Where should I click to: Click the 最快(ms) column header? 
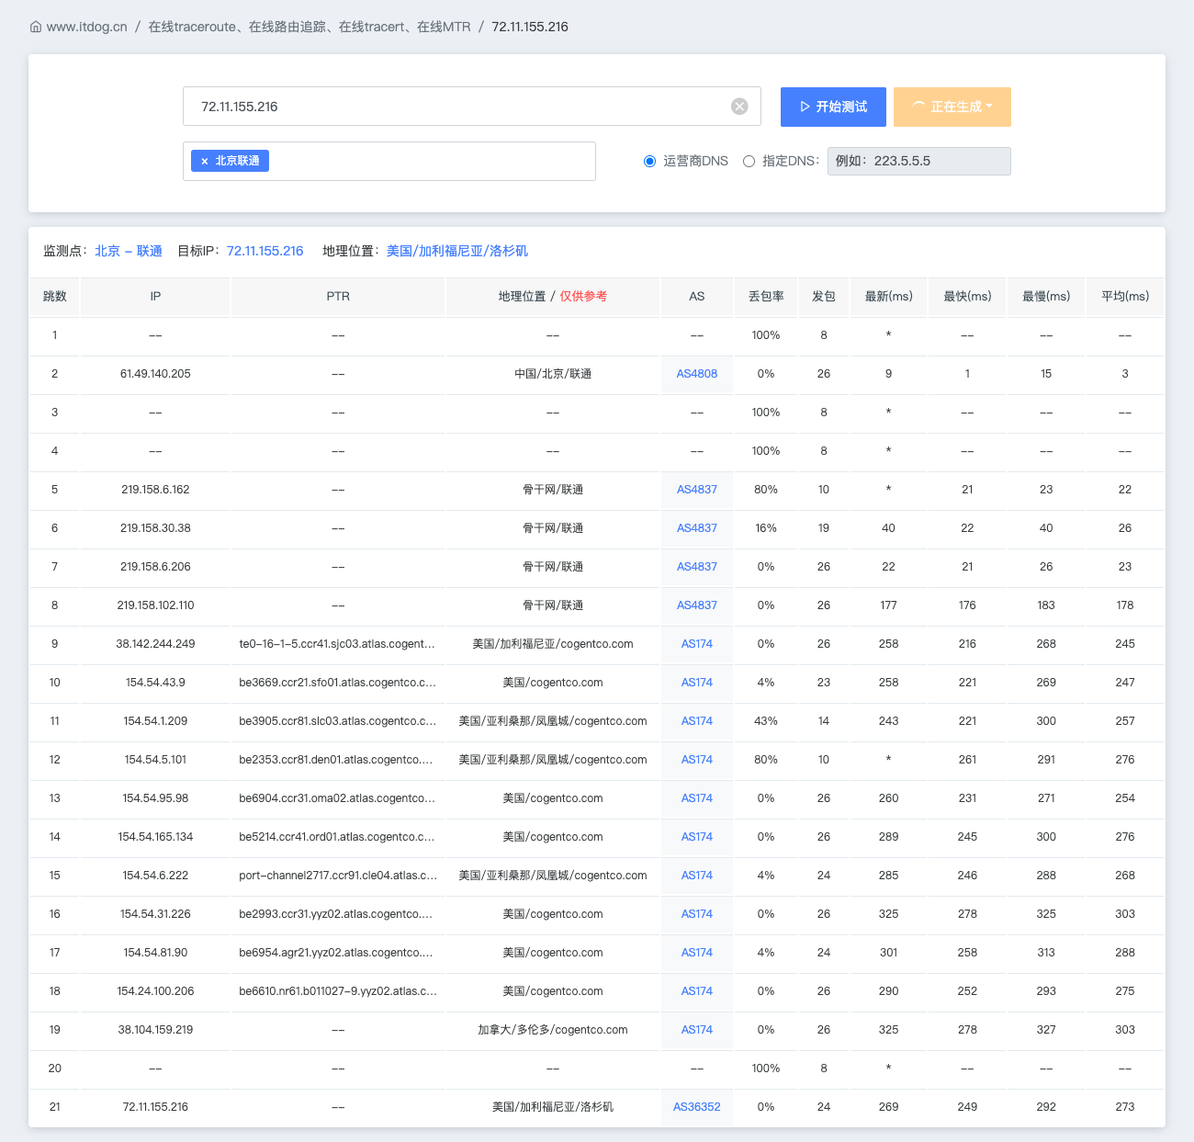(x=968, y=297)
